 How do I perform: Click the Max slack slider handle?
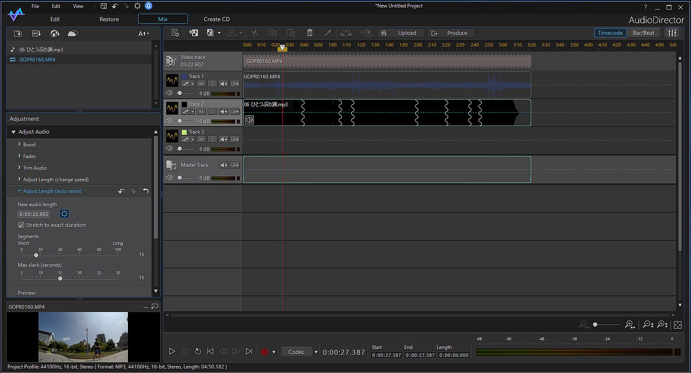[60, 278]
